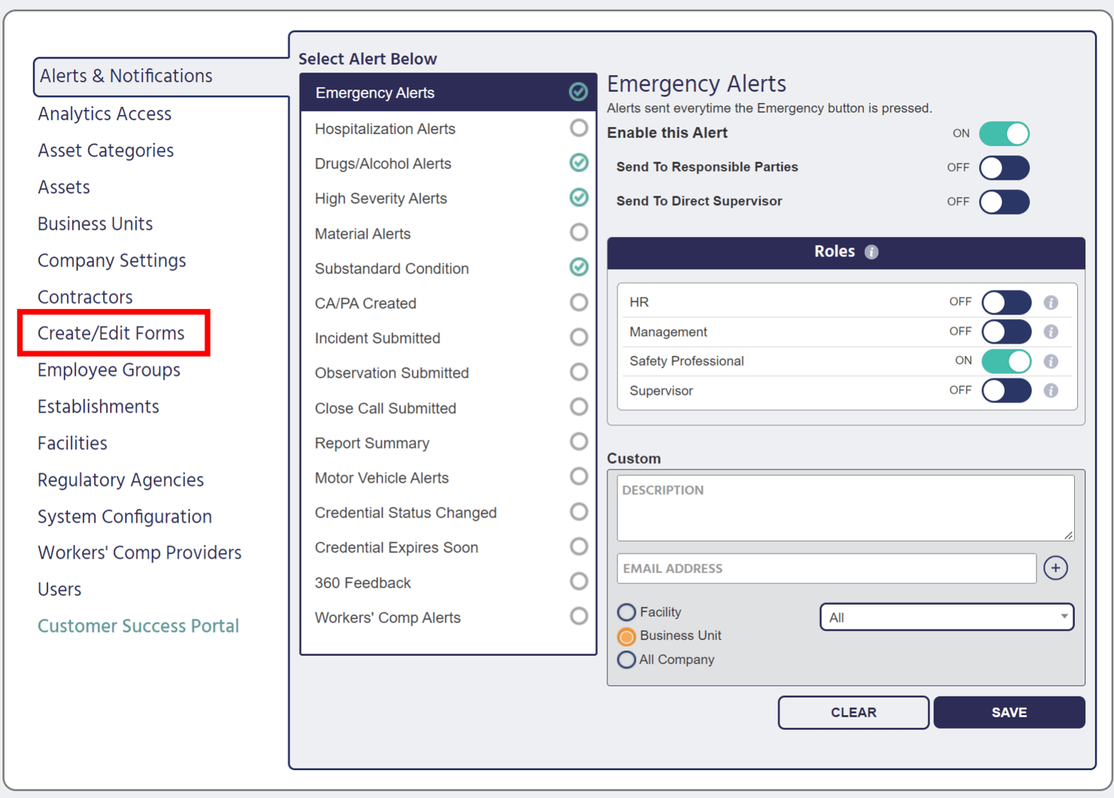The image size is (1114, 798).
Task: Enable Send To Responsible Parties toggle
Action: click(1004, 168)
